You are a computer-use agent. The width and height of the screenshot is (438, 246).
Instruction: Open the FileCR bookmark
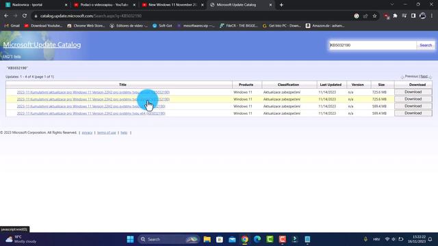point(239,26)
